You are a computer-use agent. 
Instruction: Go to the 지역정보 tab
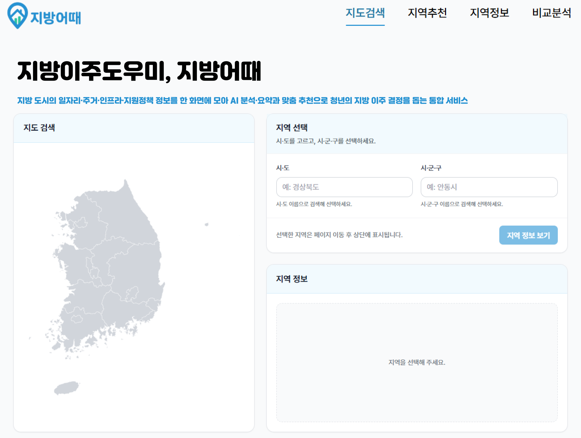tap(489, 13)
